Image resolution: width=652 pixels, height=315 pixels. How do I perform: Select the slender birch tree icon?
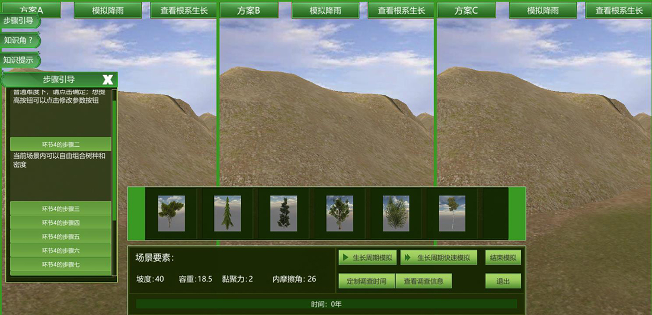452,213
